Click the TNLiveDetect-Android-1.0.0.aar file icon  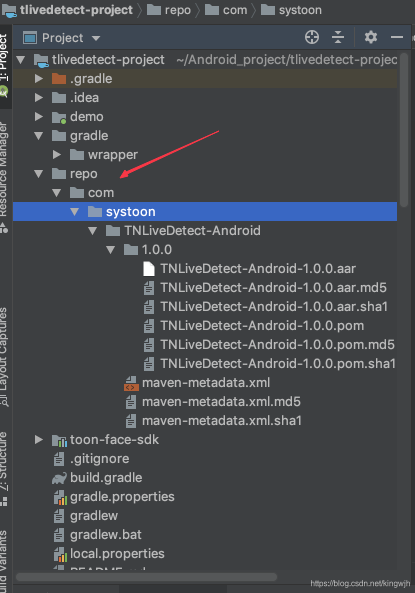click(149, 269)
